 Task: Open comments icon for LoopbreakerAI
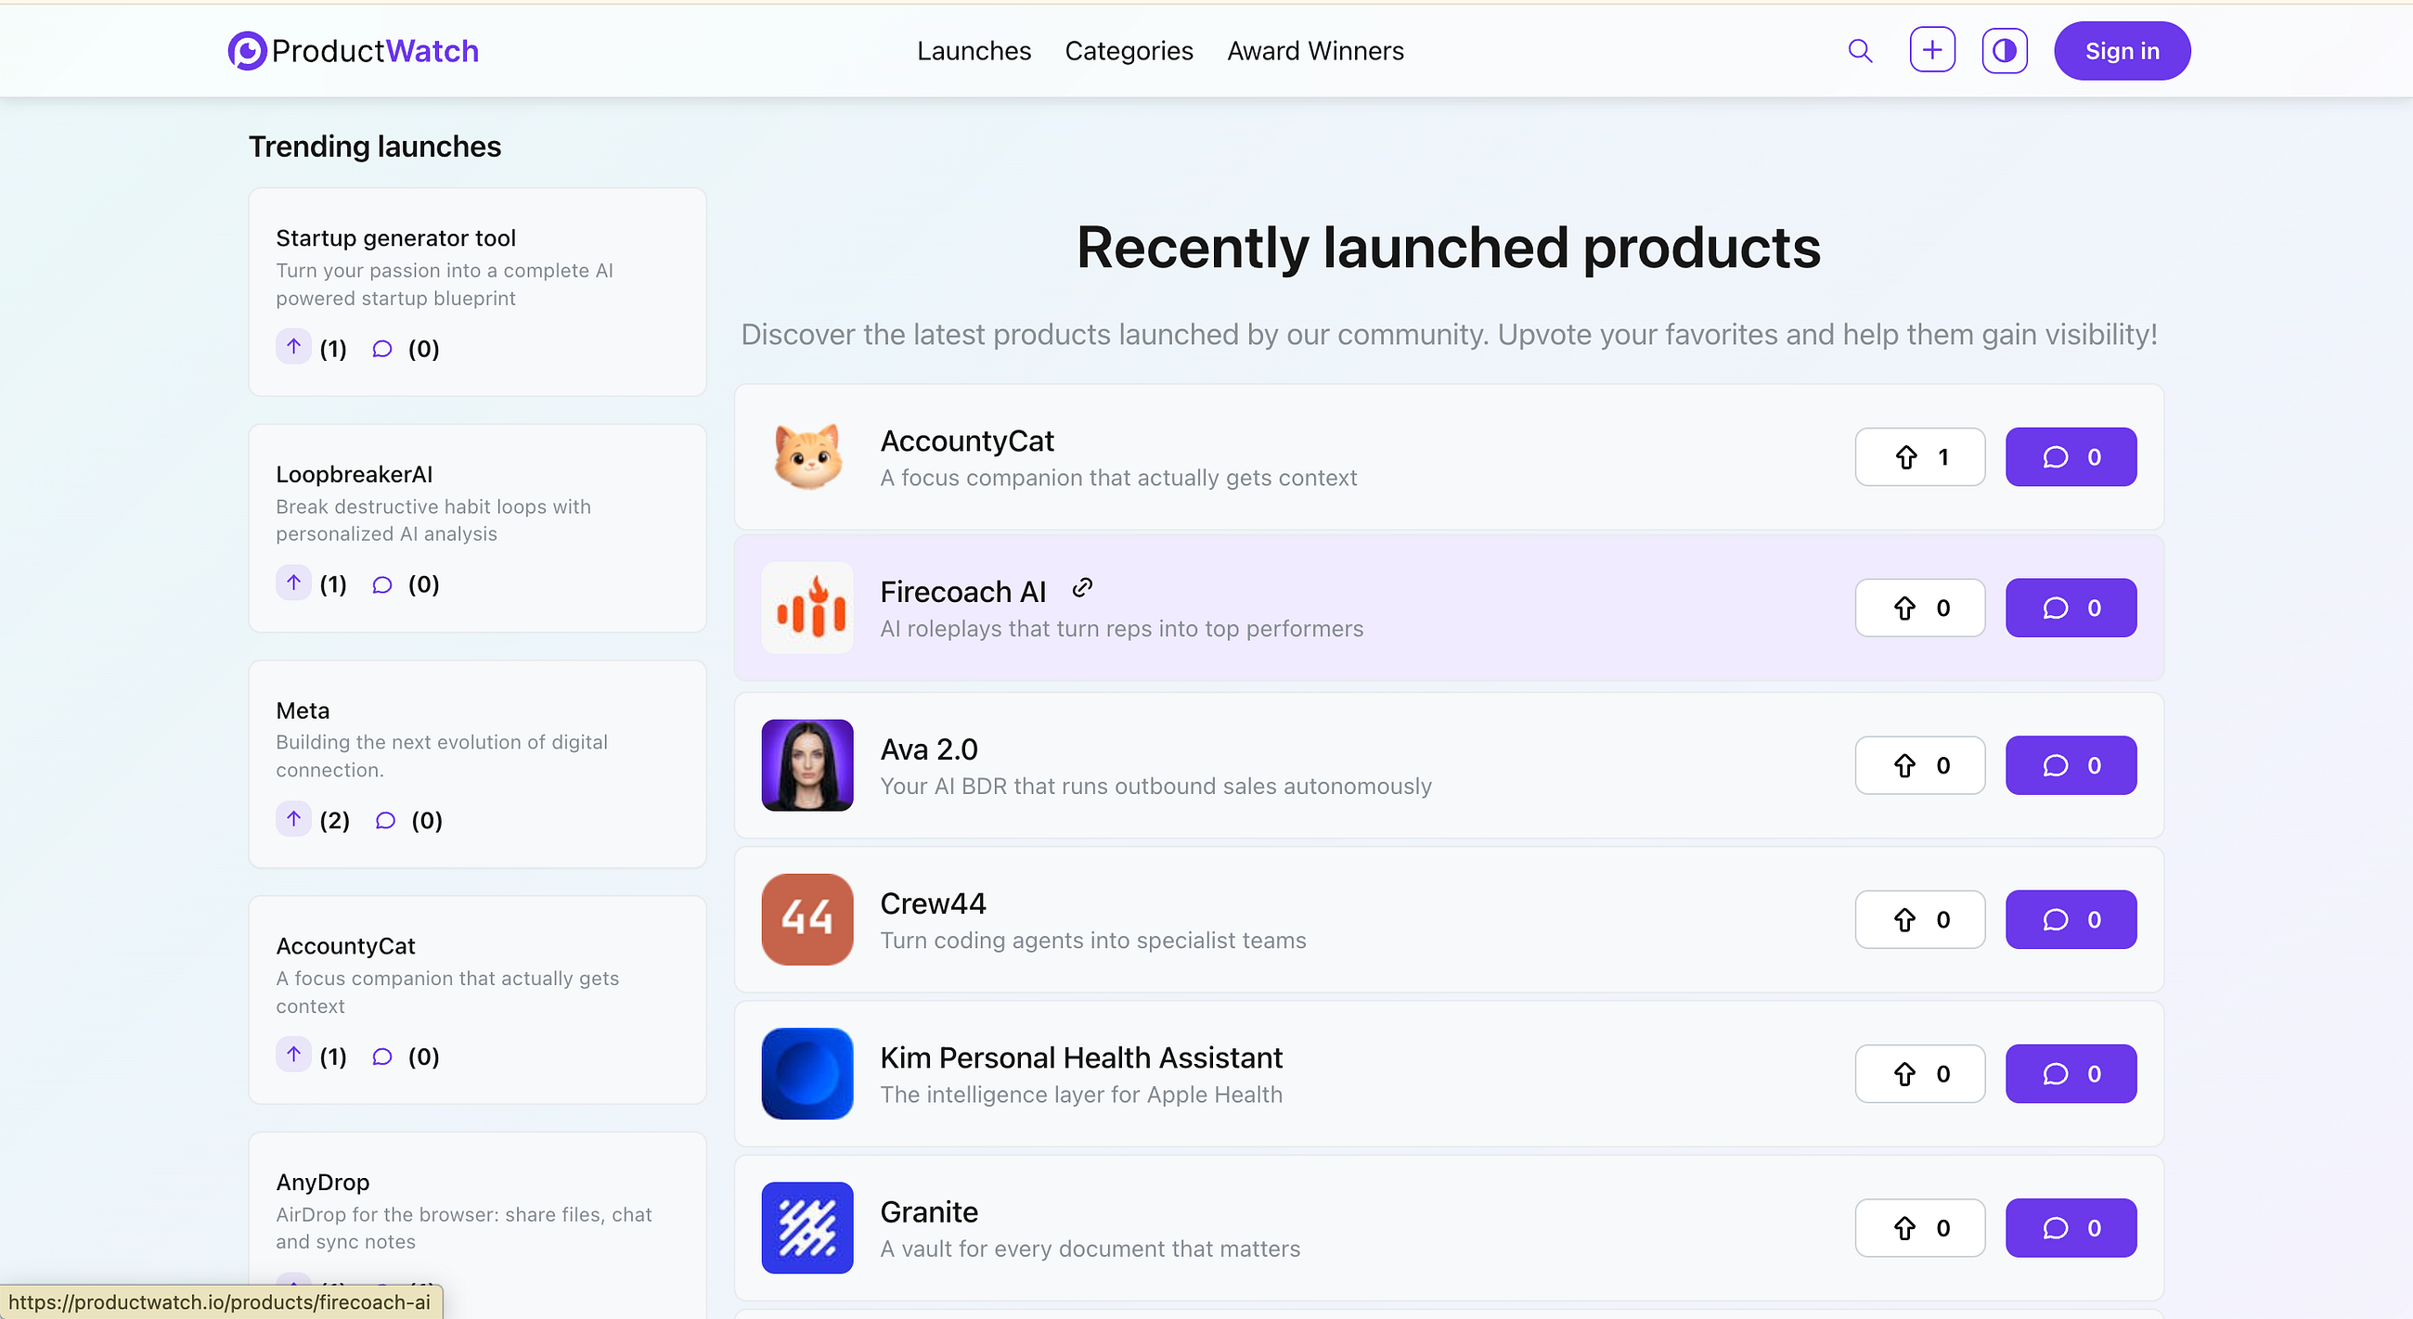382,585
